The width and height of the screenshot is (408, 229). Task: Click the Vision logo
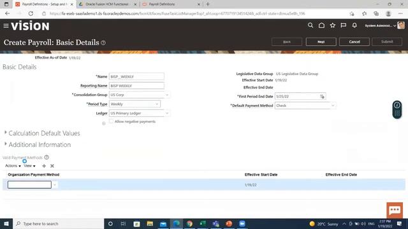coord(30,26)
